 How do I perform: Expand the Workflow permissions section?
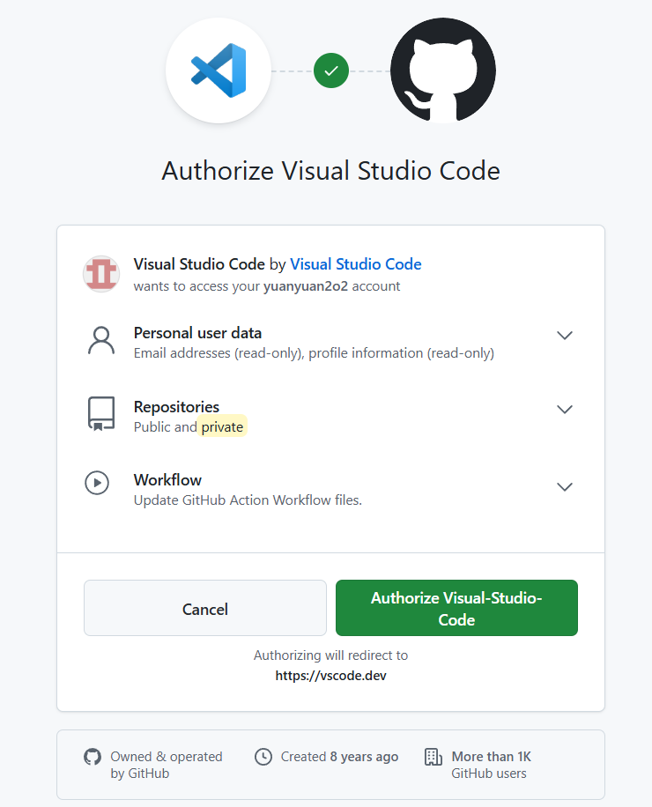pyautogui.click(x=564, y=486)
